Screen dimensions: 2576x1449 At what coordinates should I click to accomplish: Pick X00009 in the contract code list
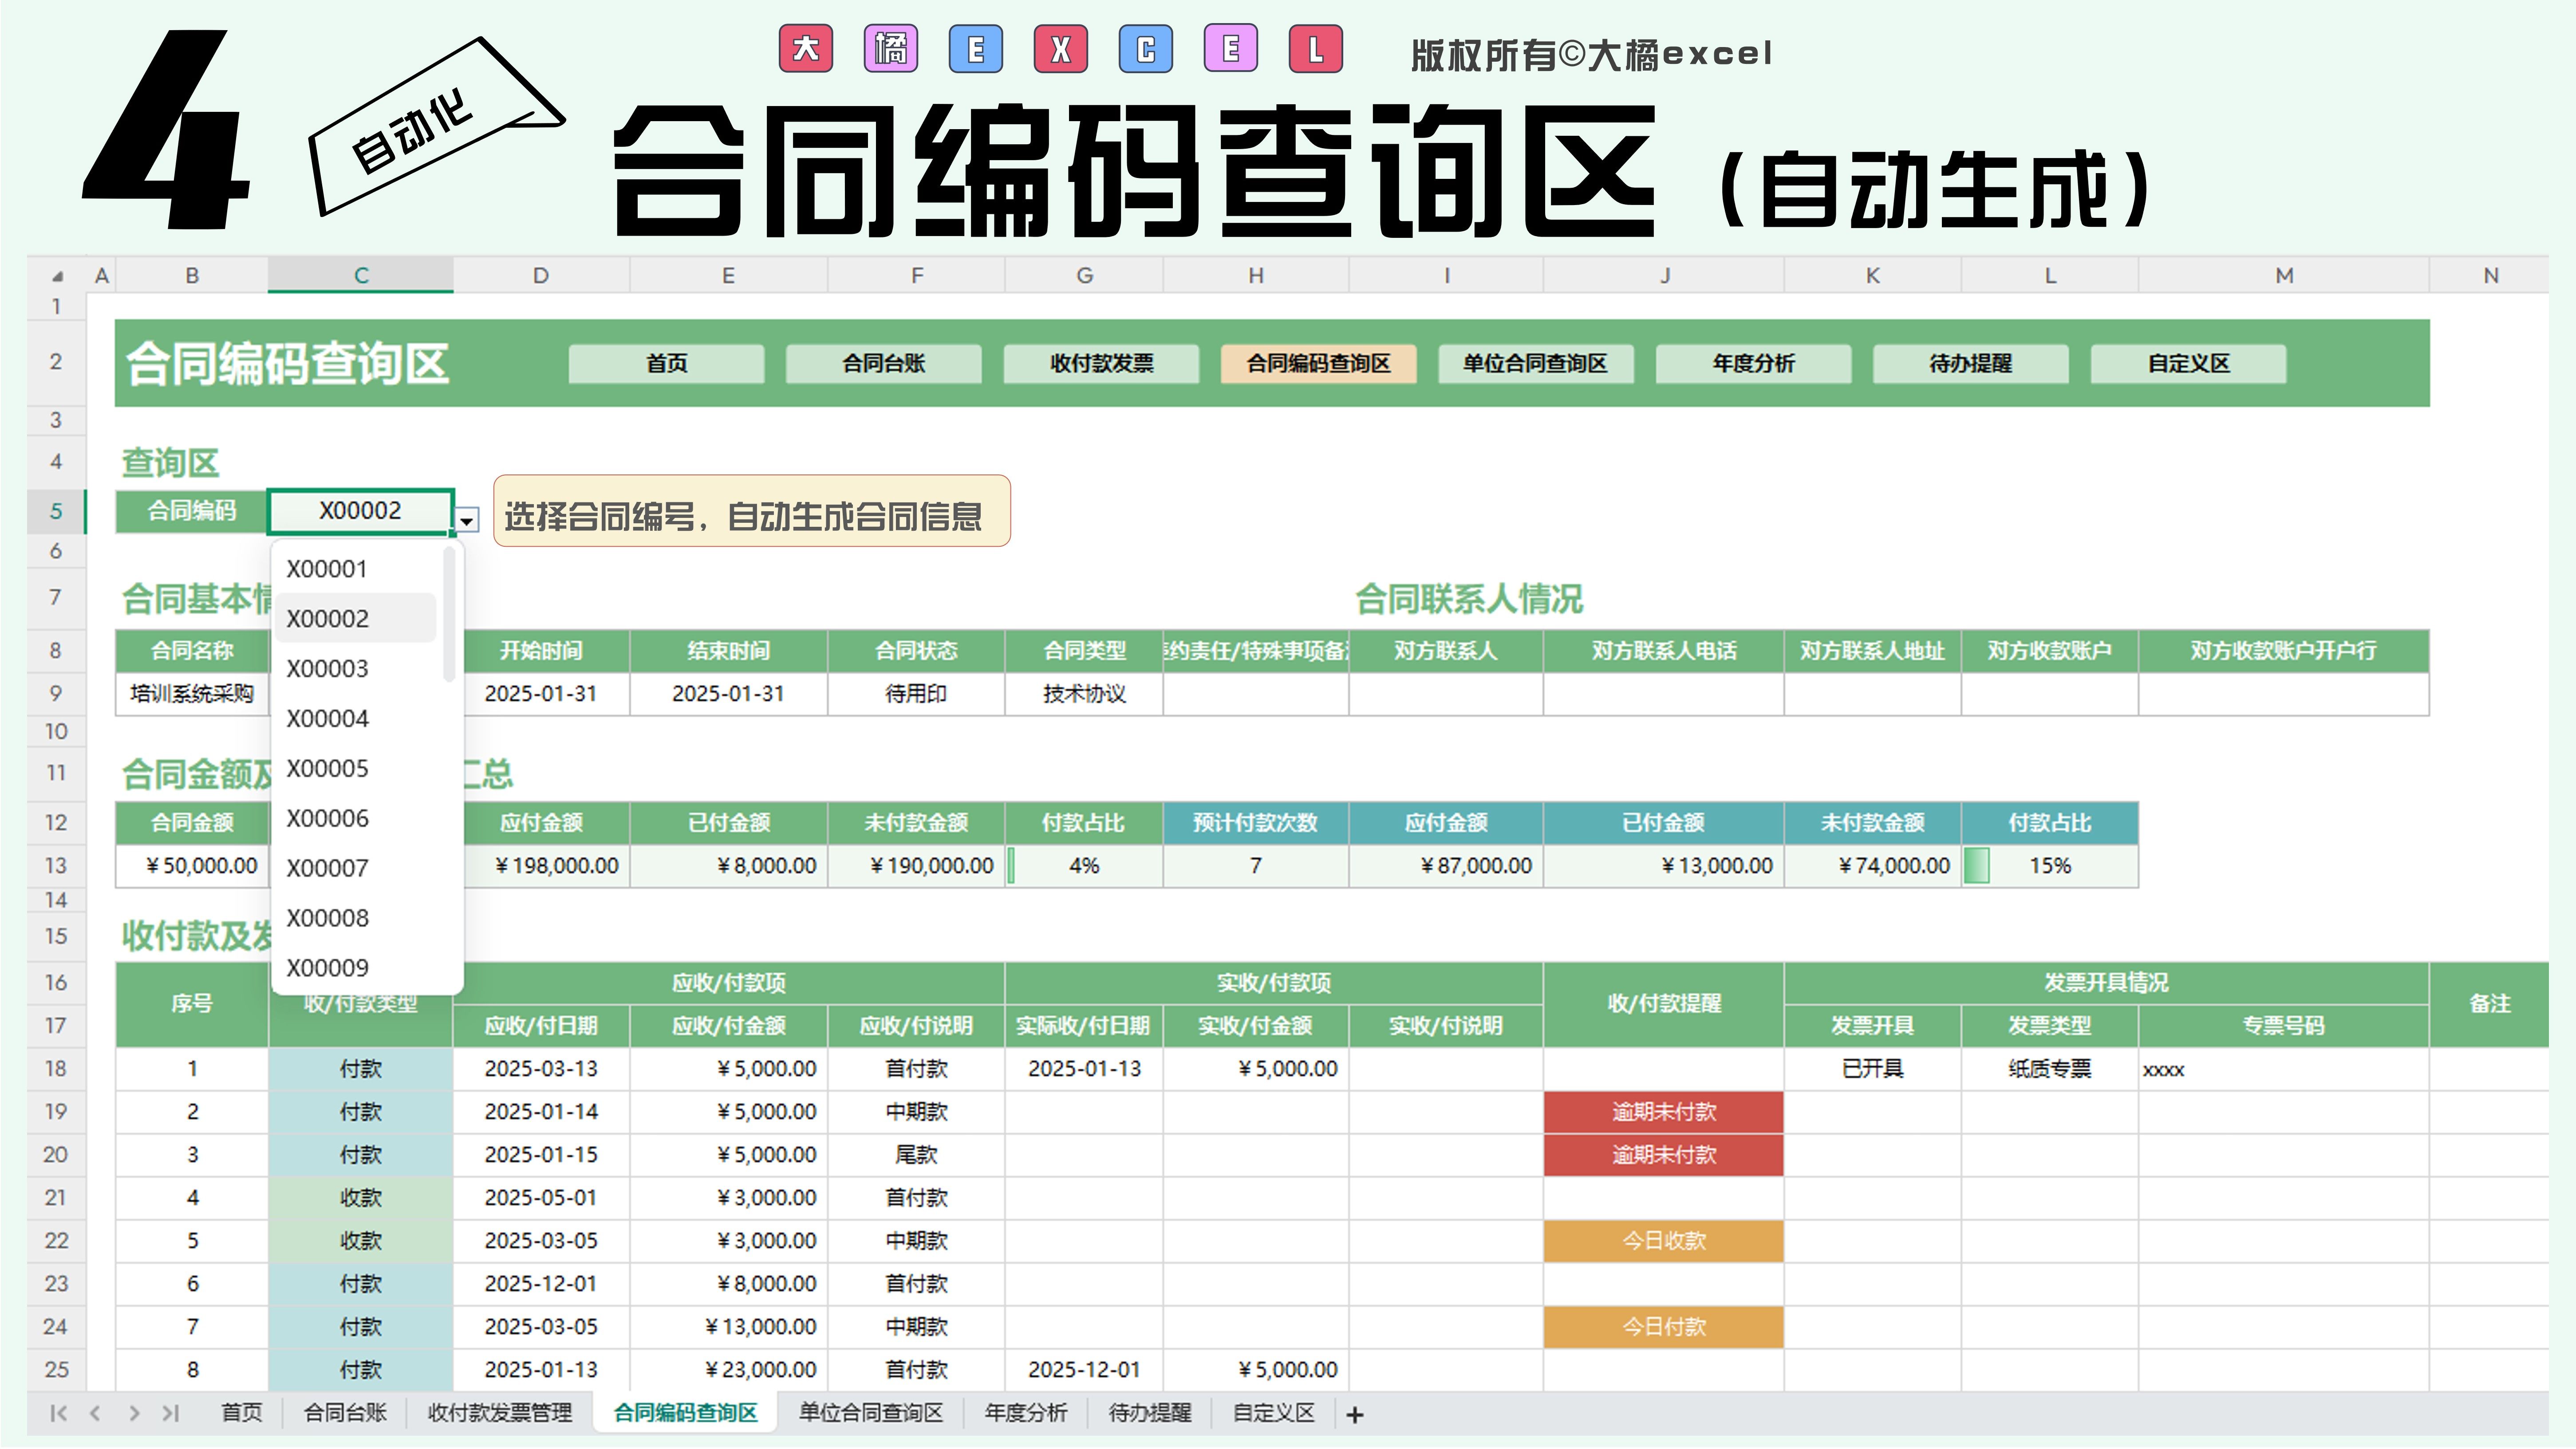[328, 967]
